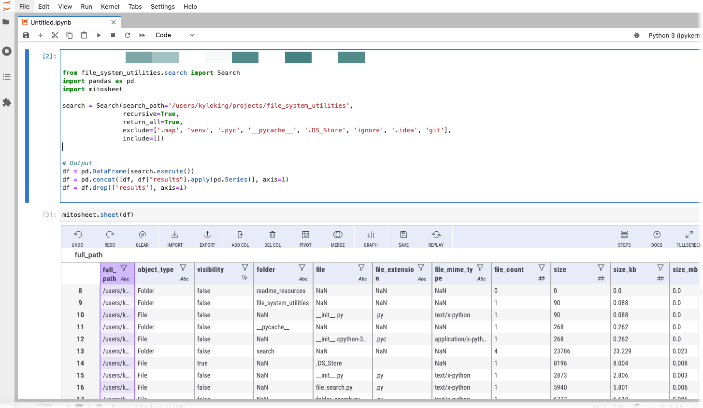Open the Kernel menu
Screen dimensions: 703x408
click(110, 6)
